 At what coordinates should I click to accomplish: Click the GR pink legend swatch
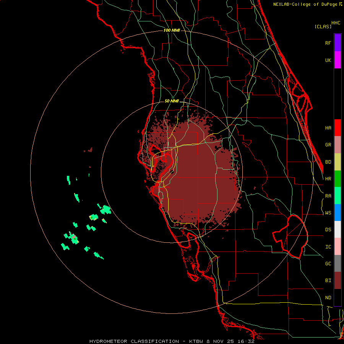point(338,145)
